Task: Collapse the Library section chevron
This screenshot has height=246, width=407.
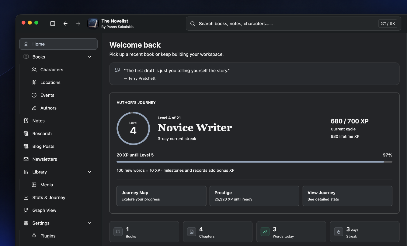Action: 89,172
